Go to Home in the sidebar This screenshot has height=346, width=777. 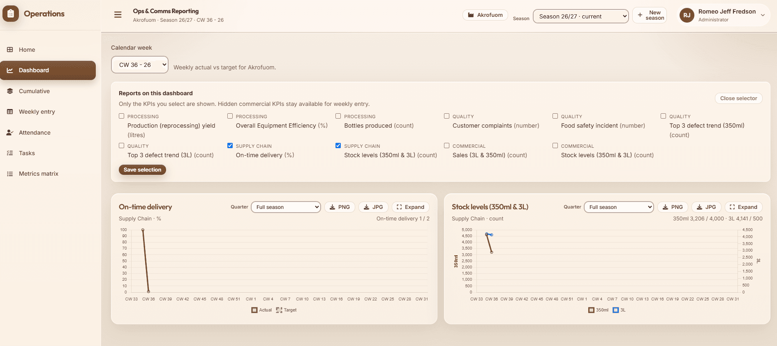pyautogui.click(x=48, y=50)
